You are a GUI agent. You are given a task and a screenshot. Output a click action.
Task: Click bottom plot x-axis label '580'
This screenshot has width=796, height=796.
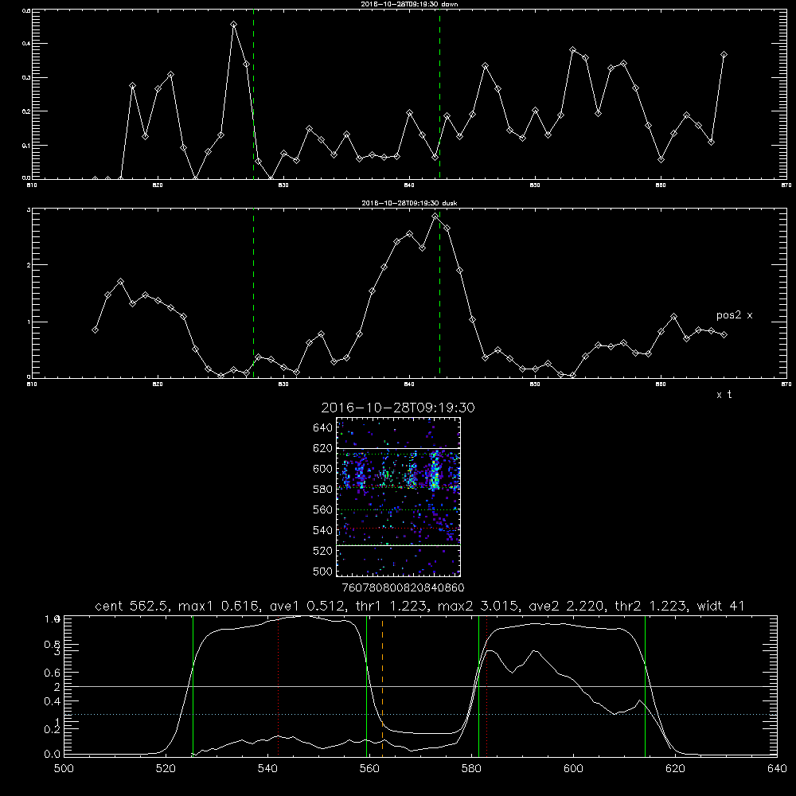click(x=471, y=769)
